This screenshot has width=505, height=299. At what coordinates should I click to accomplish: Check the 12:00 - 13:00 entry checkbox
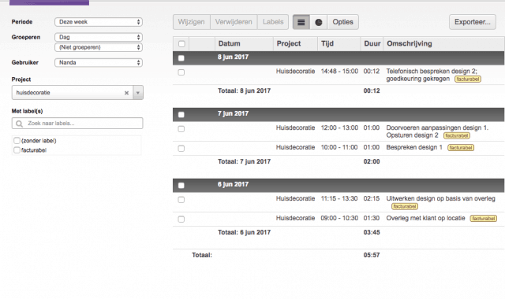click(181, 129)
